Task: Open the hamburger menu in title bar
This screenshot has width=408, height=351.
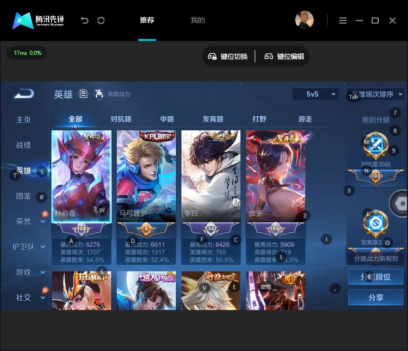Action: click(x=343, y=20)
